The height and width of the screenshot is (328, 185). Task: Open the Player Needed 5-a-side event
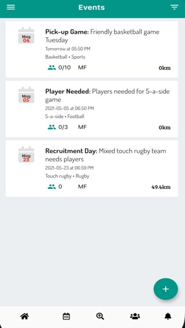click(x=92, y=109)
